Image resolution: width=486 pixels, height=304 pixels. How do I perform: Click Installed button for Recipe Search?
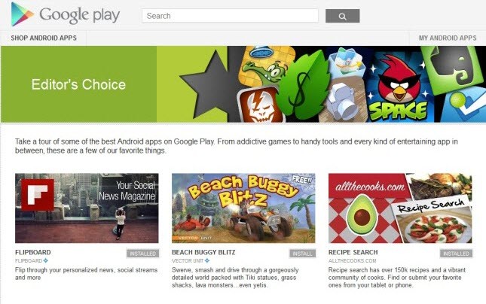[457, 254]
